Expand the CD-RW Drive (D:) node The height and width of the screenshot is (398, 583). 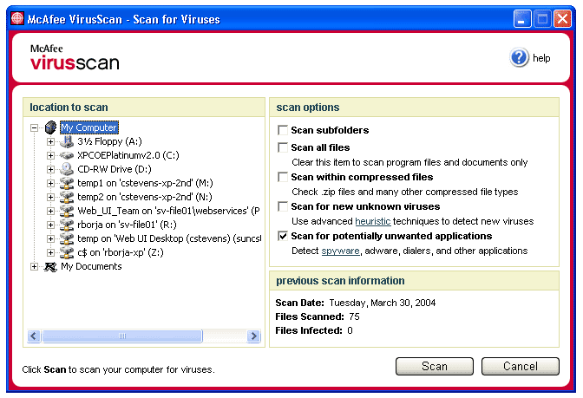[x=50, y=169]
